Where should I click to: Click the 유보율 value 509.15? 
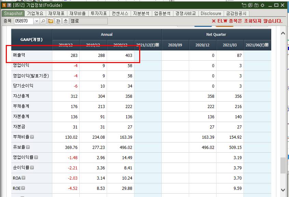[x=235, y=148]
